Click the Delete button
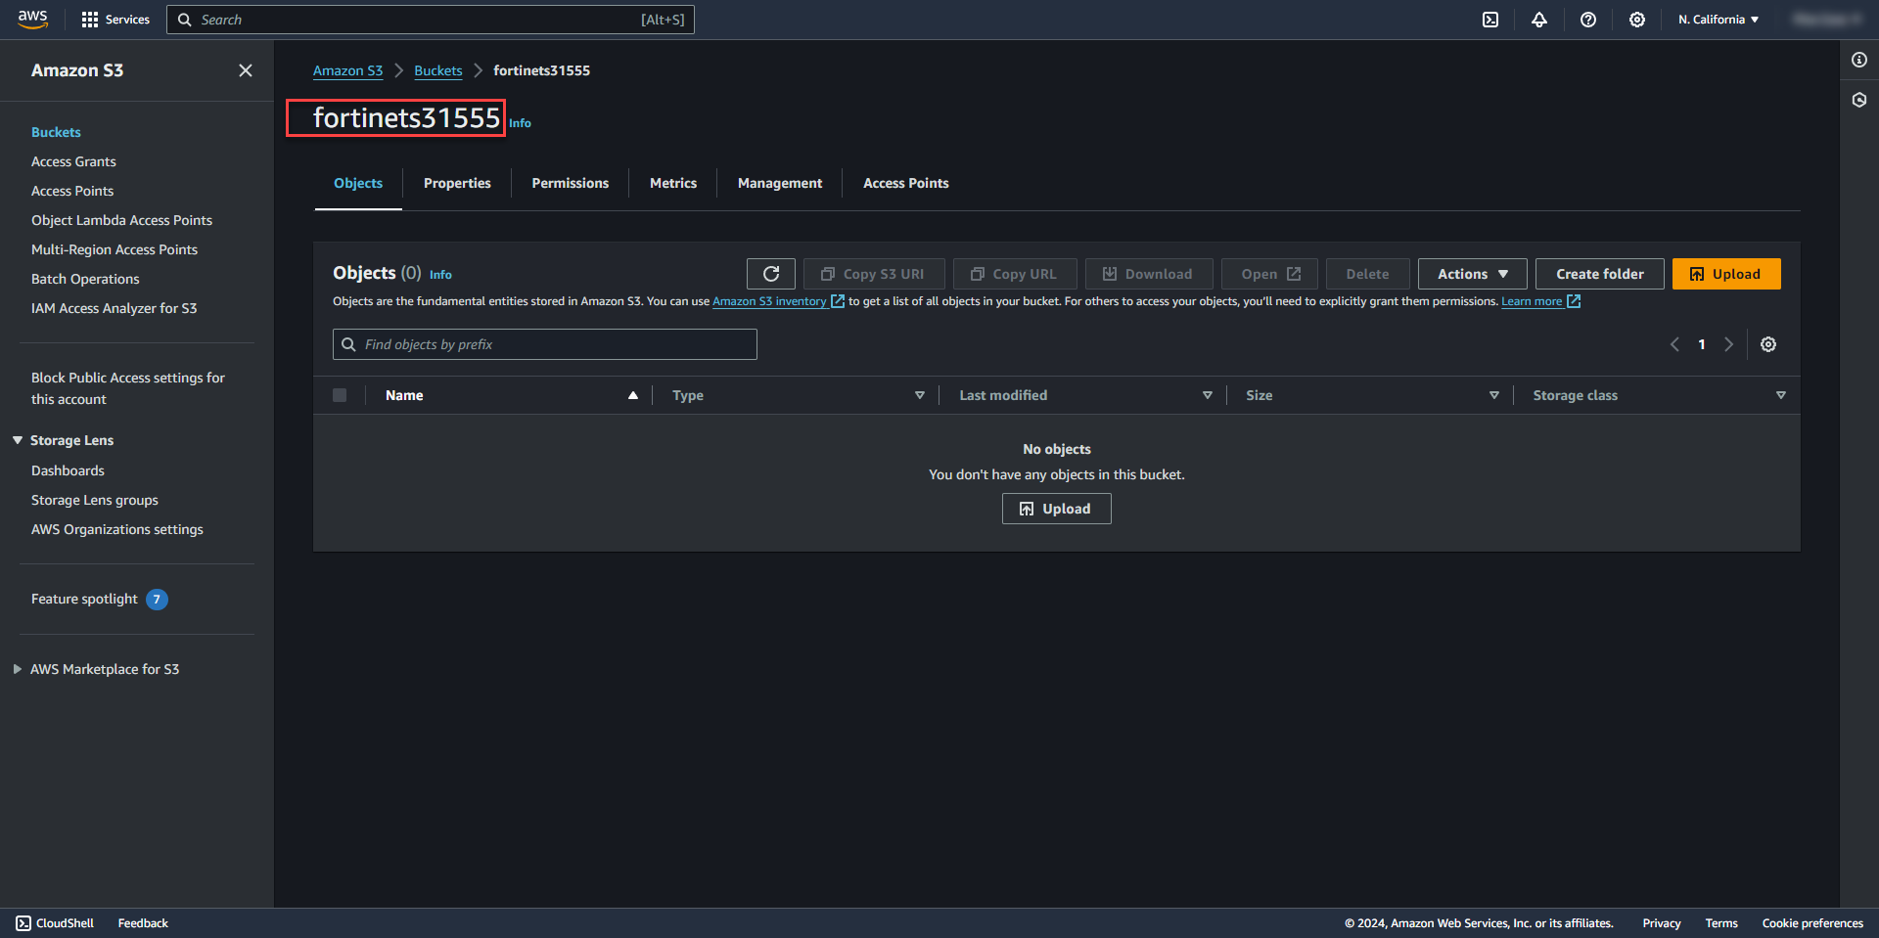Viewport: 1879px width, 938px height. [1367, 274]
